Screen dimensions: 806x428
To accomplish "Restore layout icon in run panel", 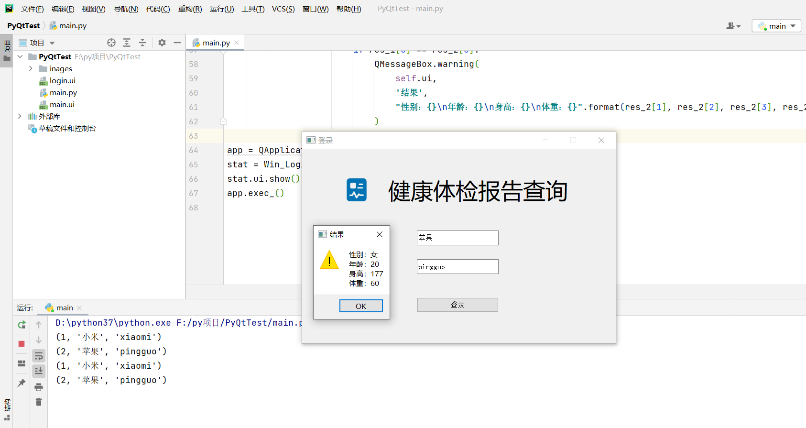I will (x=22, y=363).
